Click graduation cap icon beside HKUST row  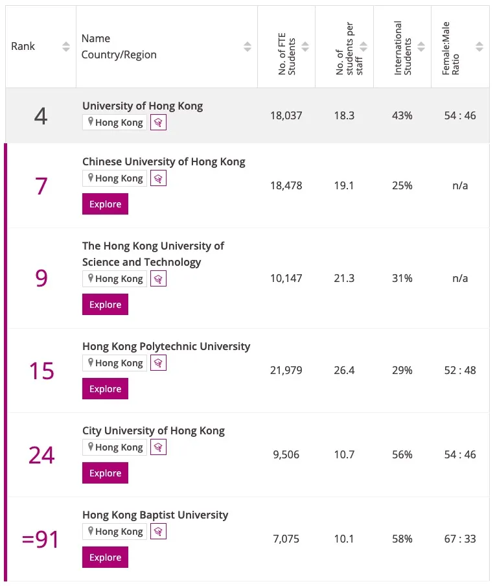pyautogui.click(x=158, y=279)
